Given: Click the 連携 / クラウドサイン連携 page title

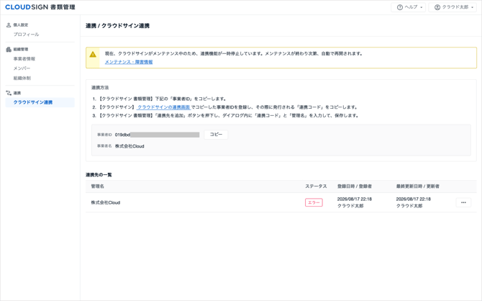Looking at the screenshot, I should pyautogui.click(x=117, y=26).
